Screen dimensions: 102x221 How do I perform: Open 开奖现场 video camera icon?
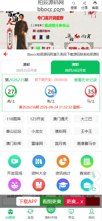pyautogui.click(x=15, y=161)
